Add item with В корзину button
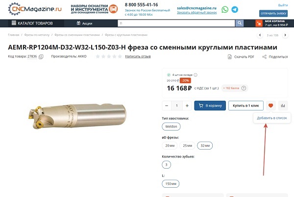 210,106
